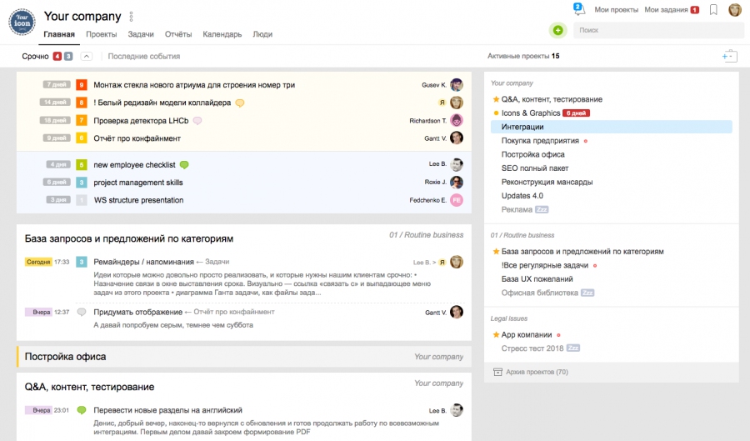This screenshot has width=750, height=441.
Task: Click green comment bubble by Перевести новые разделы
Action: (x=82, y=410)
